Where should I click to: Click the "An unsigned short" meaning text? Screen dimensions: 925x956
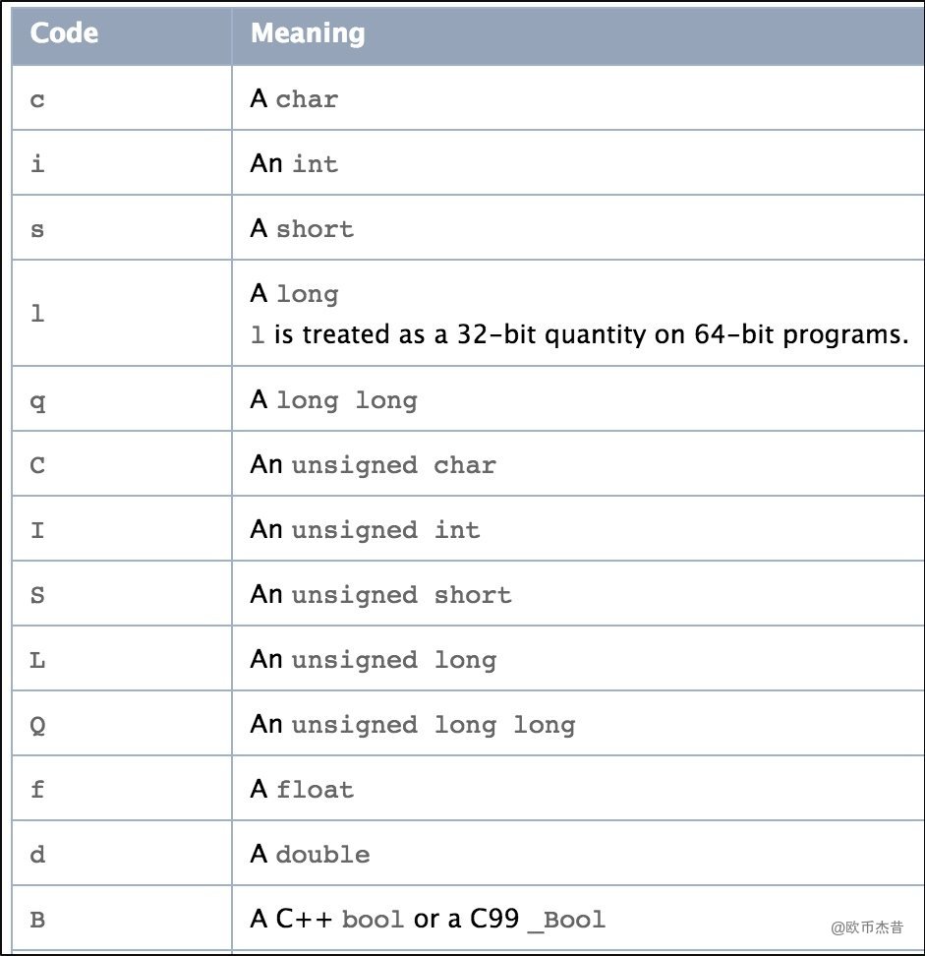(380, 595)
